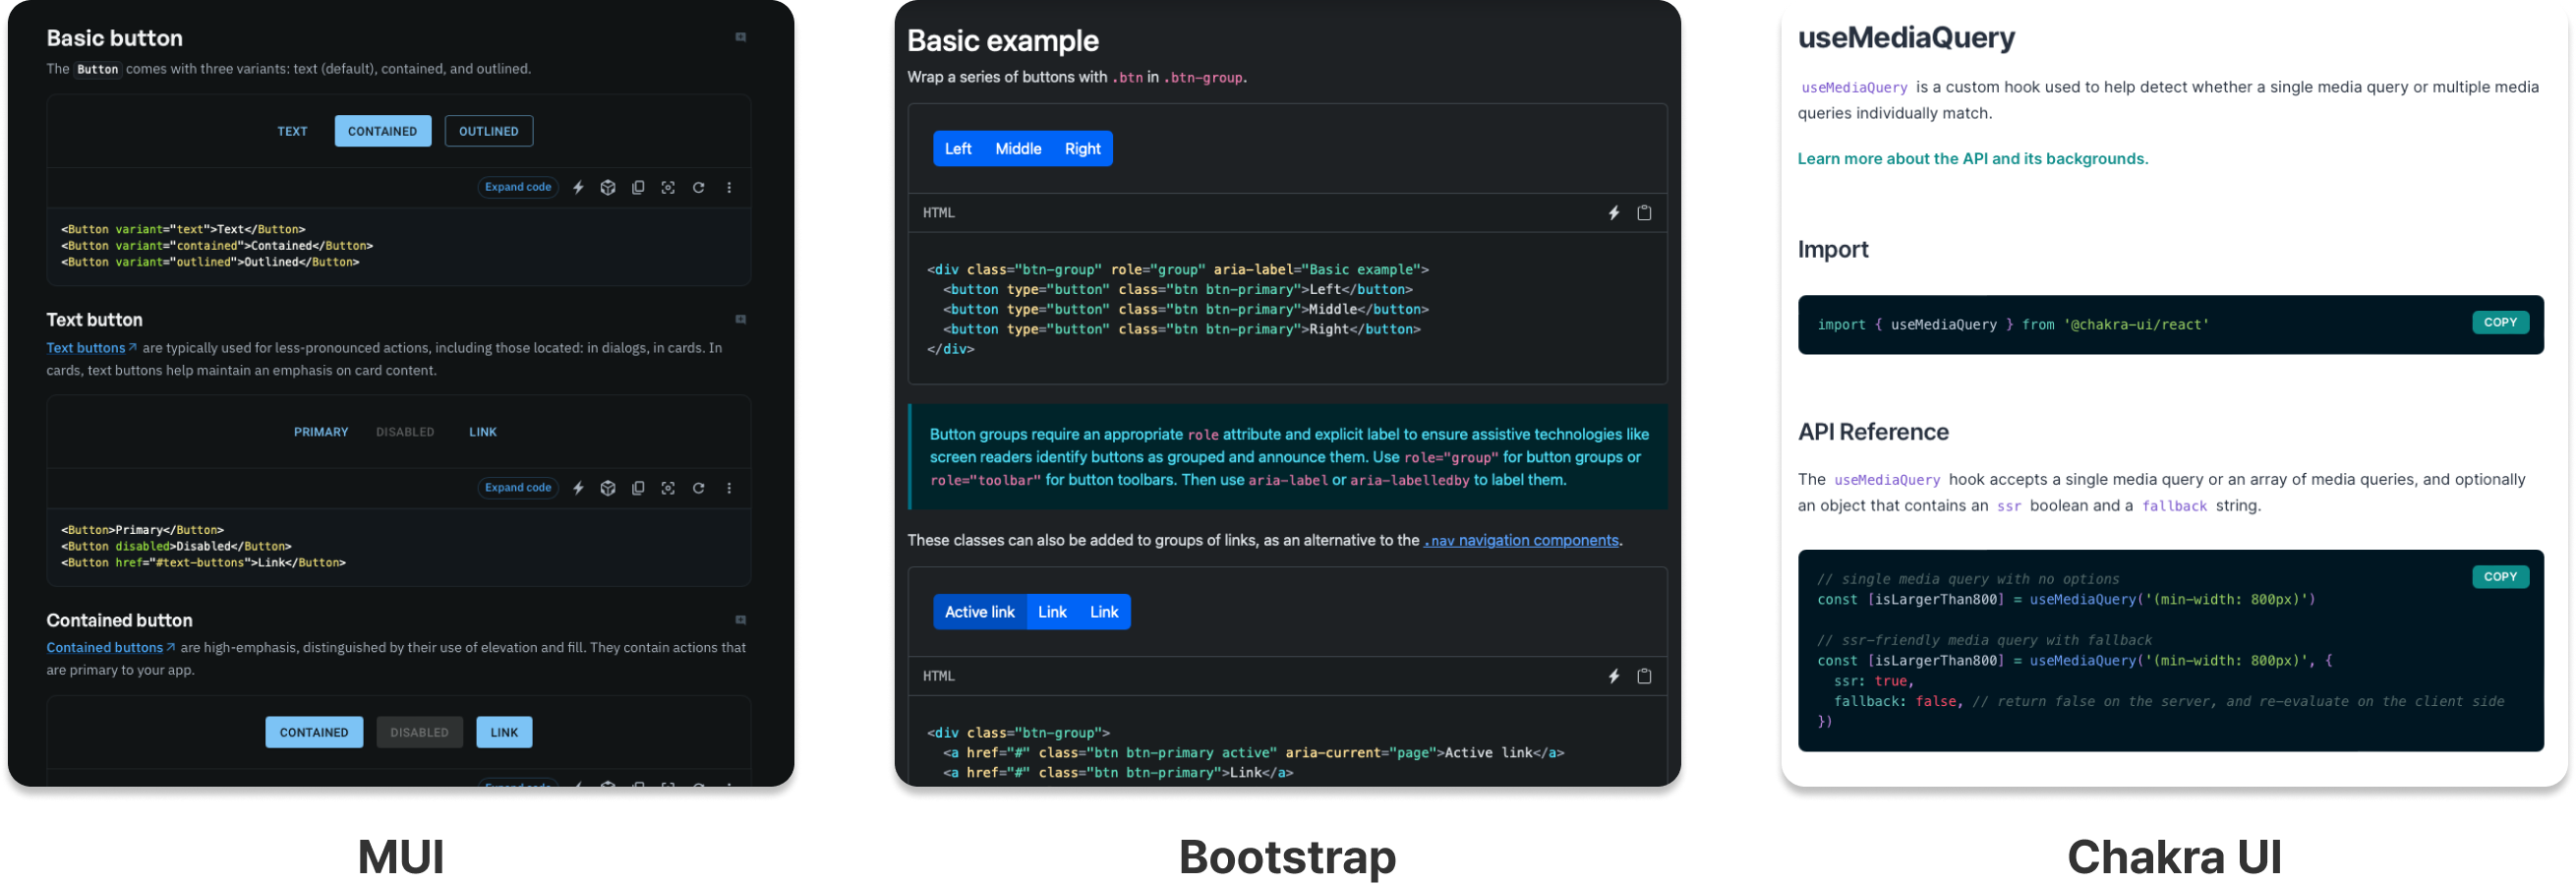Click the import useMediaQuery code line

pos(2012,325)
